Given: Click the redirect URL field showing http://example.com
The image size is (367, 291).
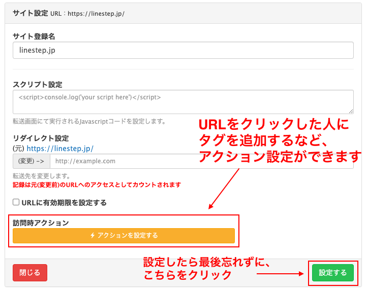Looking at the screenshot, I should [201, 161].
